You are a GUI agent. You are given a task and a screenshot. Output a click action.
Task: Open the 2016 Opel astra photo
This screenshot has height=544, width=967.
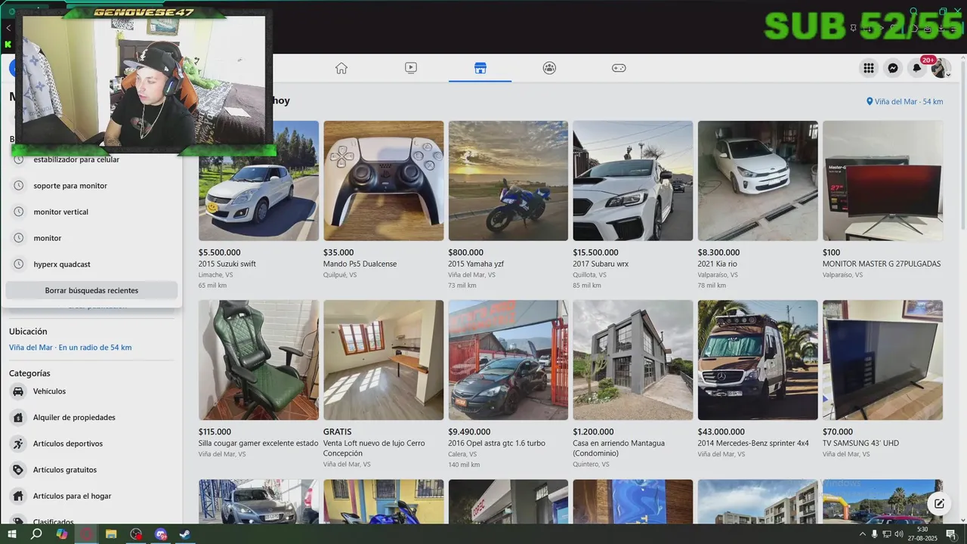[x=508, y=360]
